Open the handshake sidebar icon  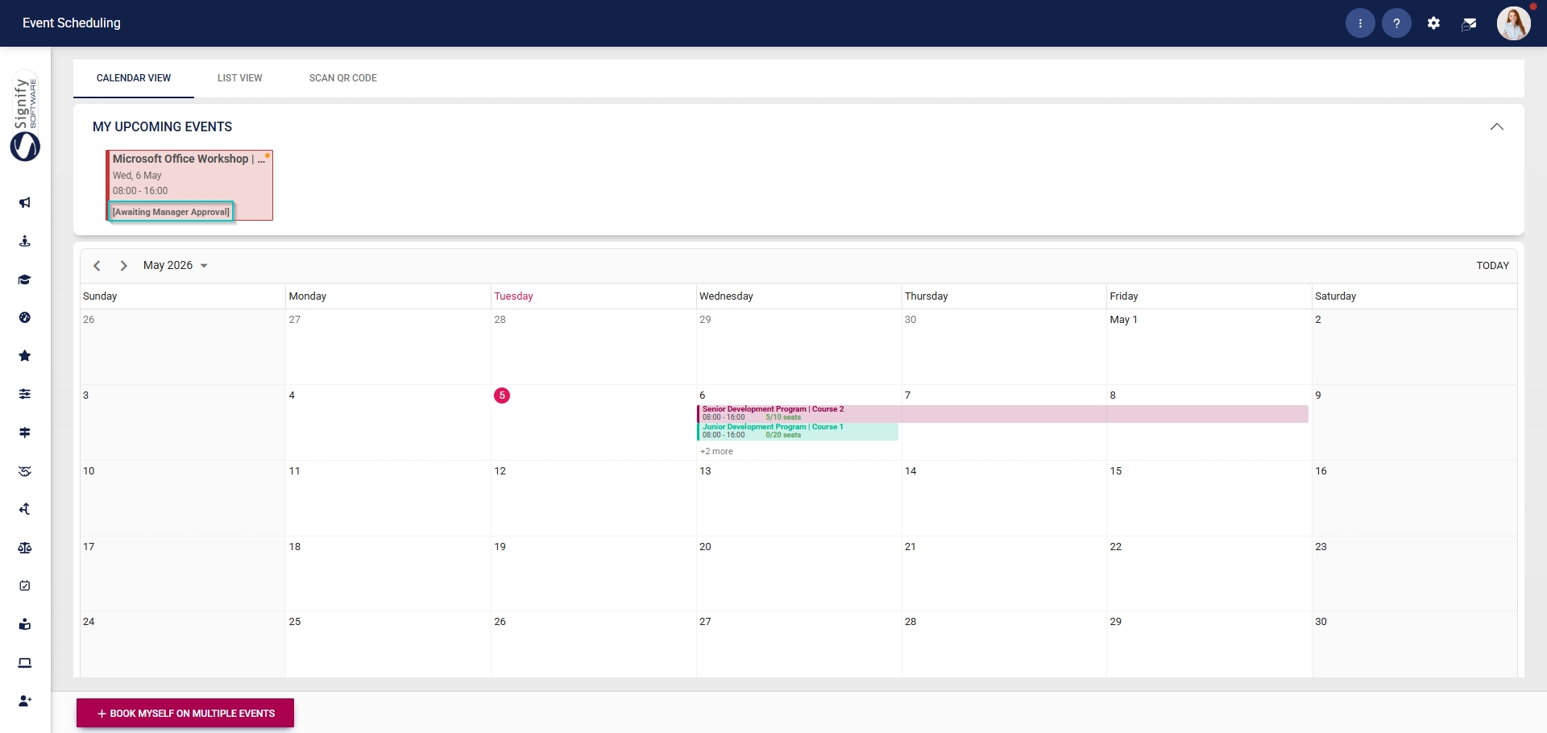tap(25, 471)
